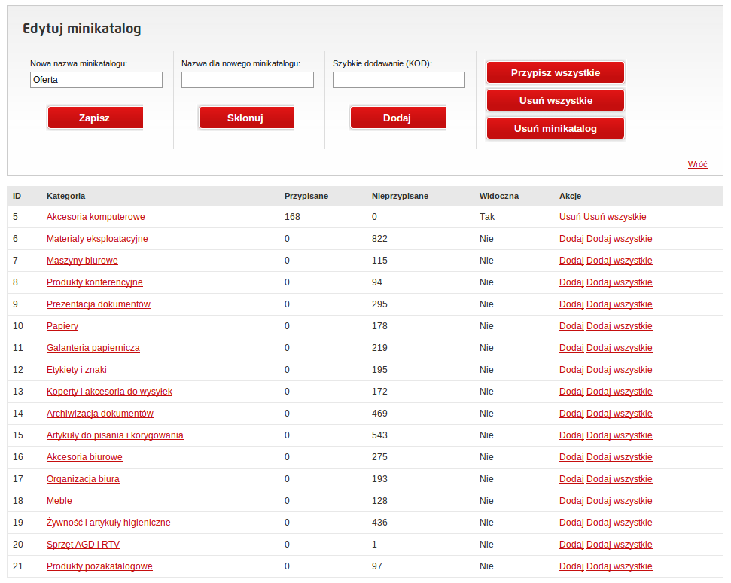Screen dimensions: 731x583
Task: Click the value 168 in Przypisane column
Action: pyautogui.click(x=292, y=217)
